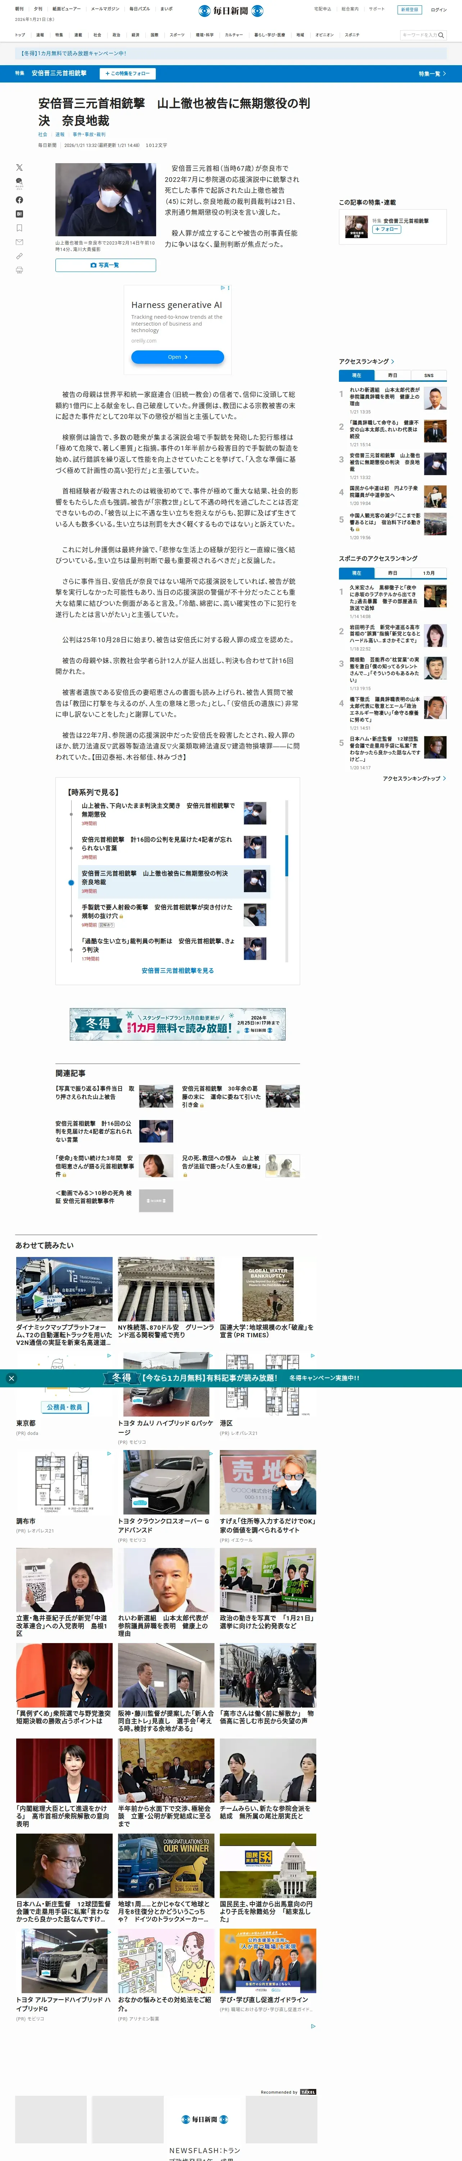462x2161 pixels.
Task: Bookmark this article with the bookmark icon
Action: [19, 228]
